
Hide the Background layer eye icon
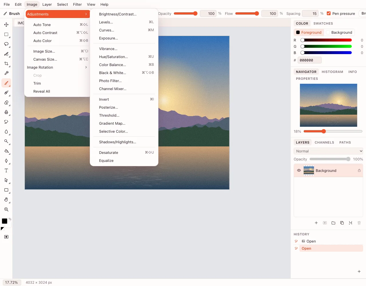click(299, 170)
